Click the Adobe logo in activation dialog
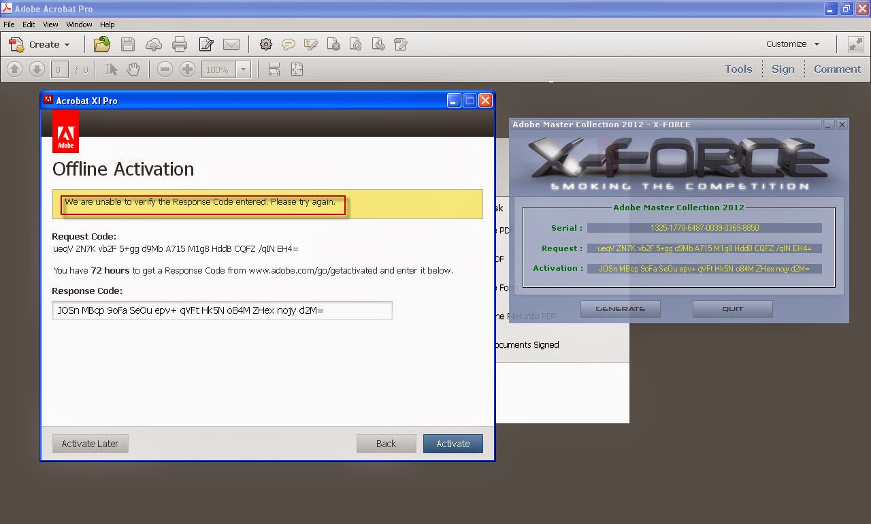The width and height of the screenshot is (871, 524). [x=65, y=131]
